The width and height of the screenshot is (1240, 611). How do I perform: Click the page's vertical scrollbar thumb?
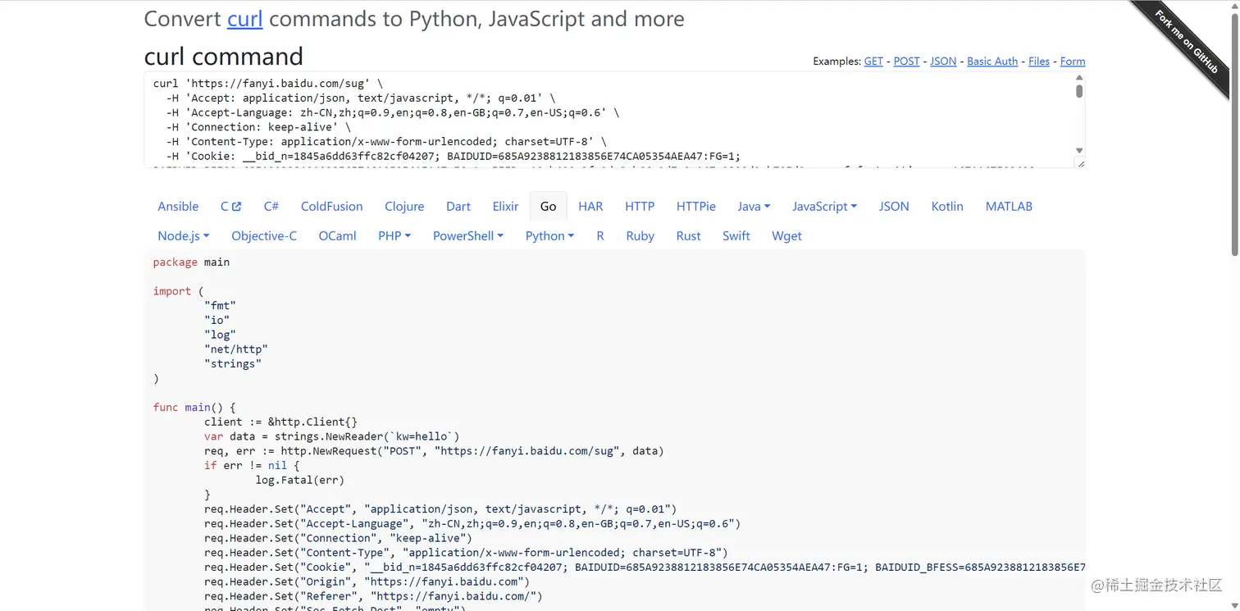pos(1234,131)
